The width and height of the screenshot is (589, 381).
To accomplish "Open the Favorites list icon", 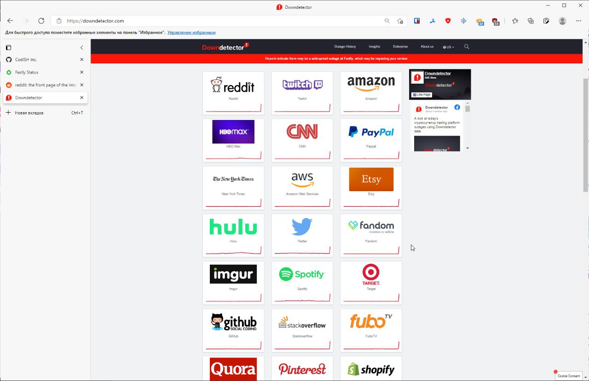I will [x=515, y=21].
